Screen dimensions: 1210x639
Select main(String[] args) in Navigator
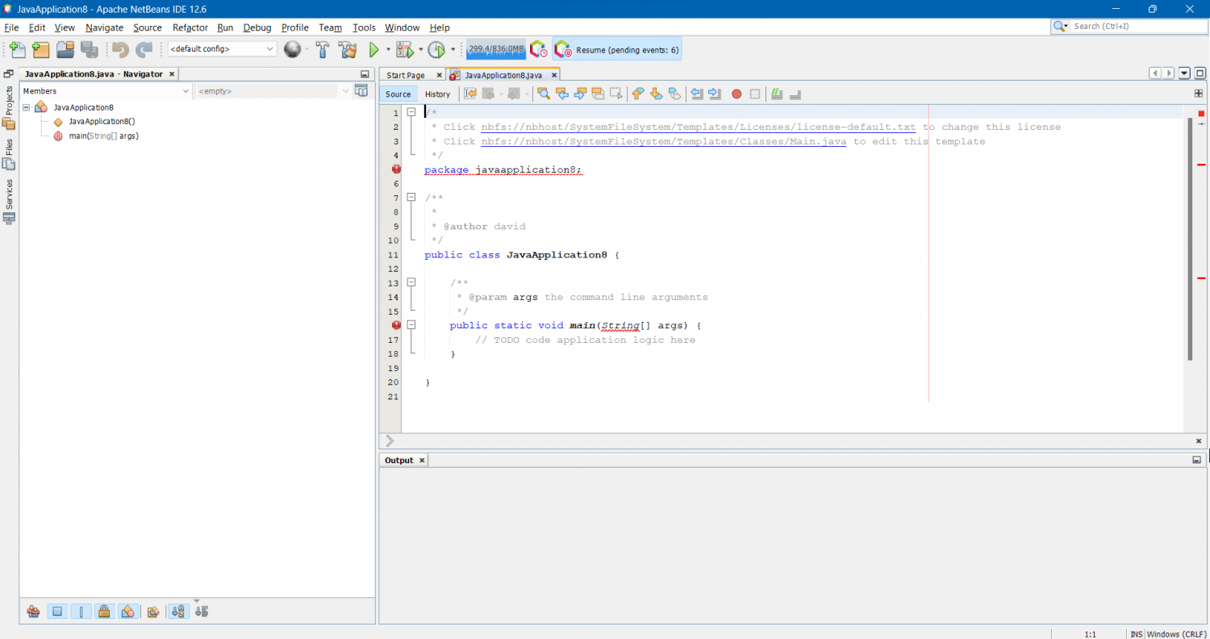(x=103, y=136)
